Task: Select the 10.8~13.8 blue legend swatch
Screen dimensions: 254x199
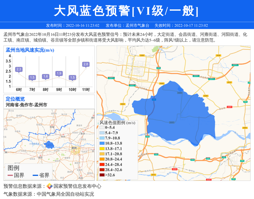Action: click(102, 144)
